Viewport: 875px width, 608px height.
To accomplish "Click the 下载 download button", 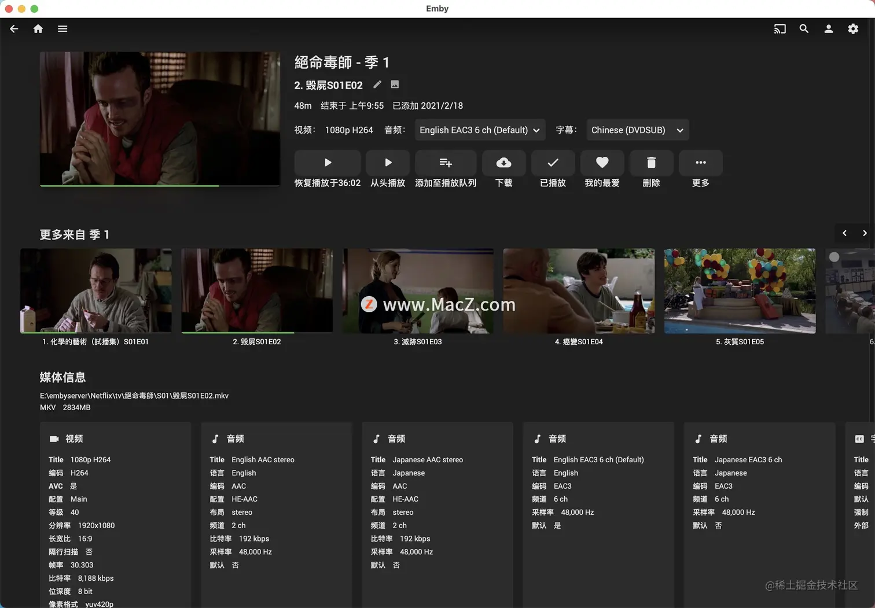I will [x=503, y=163].
